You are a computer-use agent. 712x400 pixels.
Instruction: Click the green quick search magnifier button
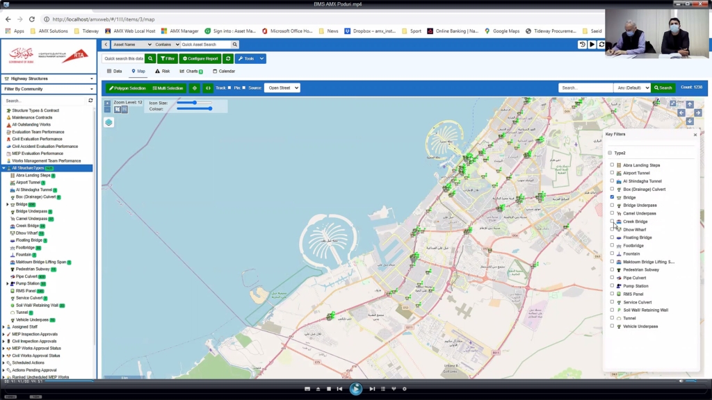(150, 59)
